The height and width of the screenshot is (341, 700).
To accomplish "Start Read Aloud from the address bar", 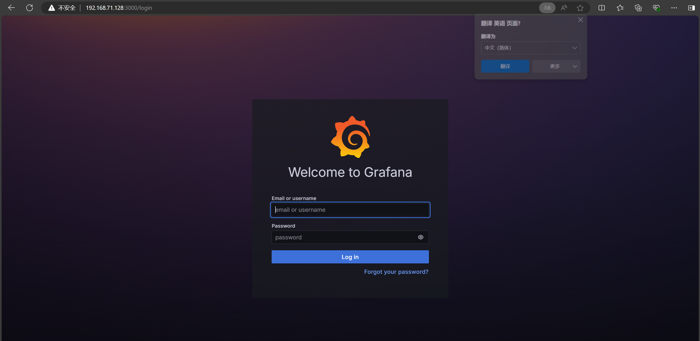I will [564, 8].
